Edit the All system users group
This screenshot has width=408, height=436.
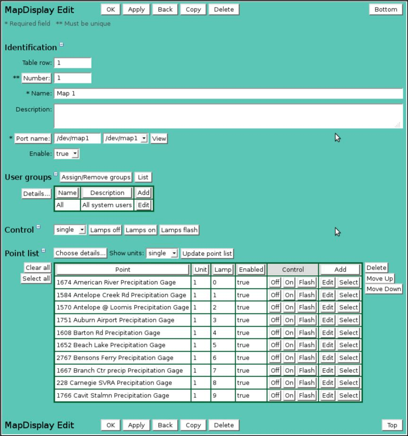click(x=144, y=205)
